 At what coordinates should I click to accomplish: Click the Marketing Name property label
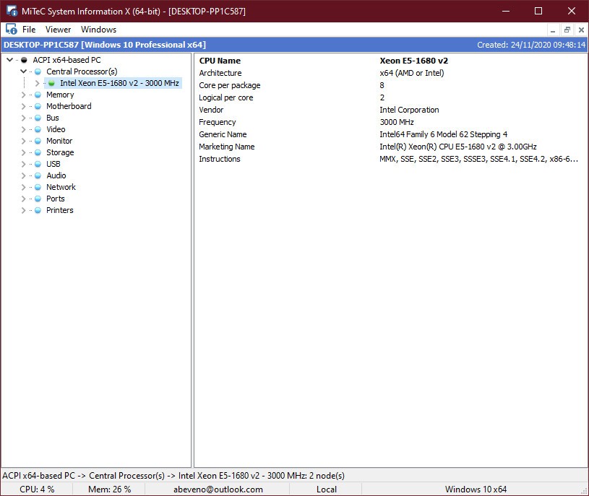click(226, 147)
